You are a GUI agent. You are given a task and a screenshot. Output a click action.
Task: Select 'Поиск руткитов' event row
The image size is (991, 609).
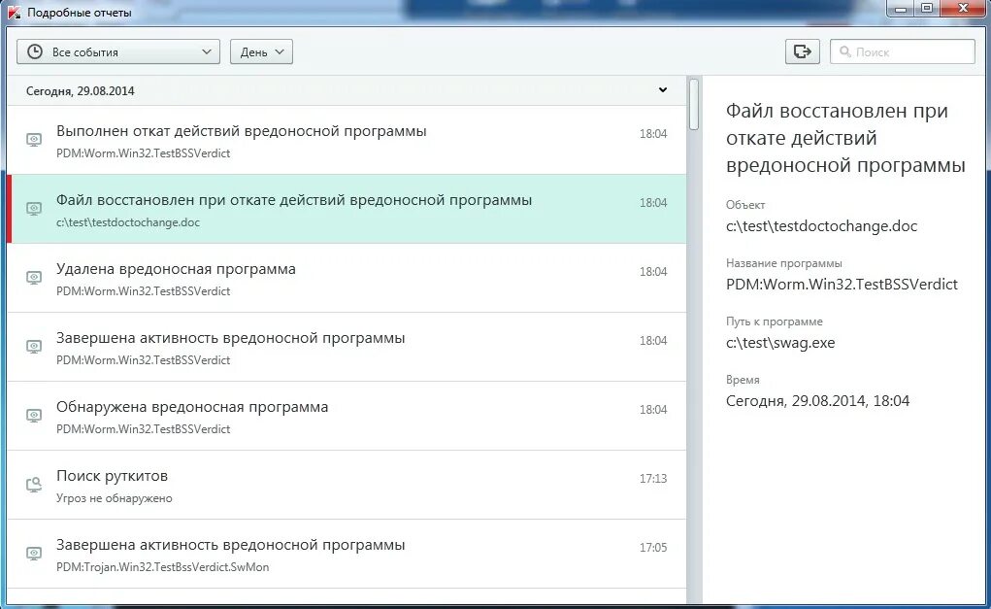[347, 485]
